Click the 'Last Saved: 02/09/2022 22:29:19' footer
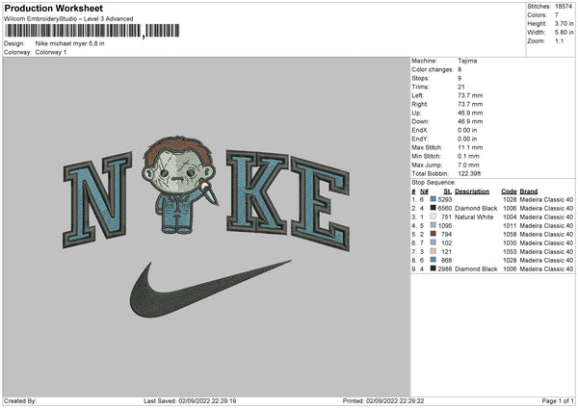The width and height of the screenshot is (578, 408). coord(190,400)
